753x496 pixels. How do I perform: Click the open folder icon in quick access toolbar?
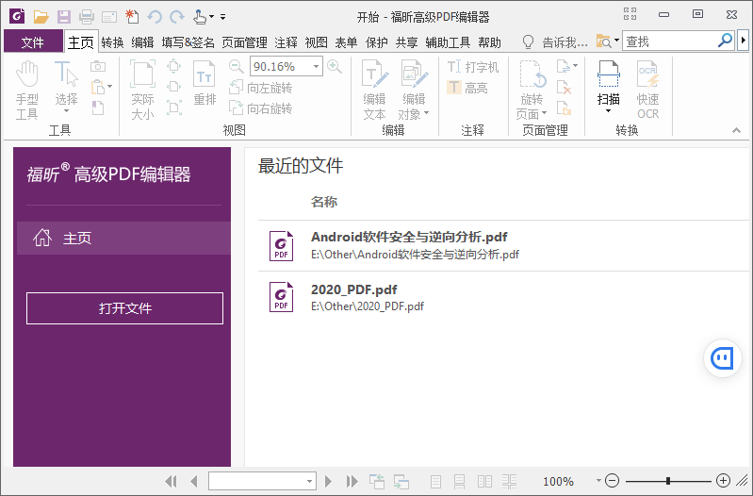(x=41, y=16)
